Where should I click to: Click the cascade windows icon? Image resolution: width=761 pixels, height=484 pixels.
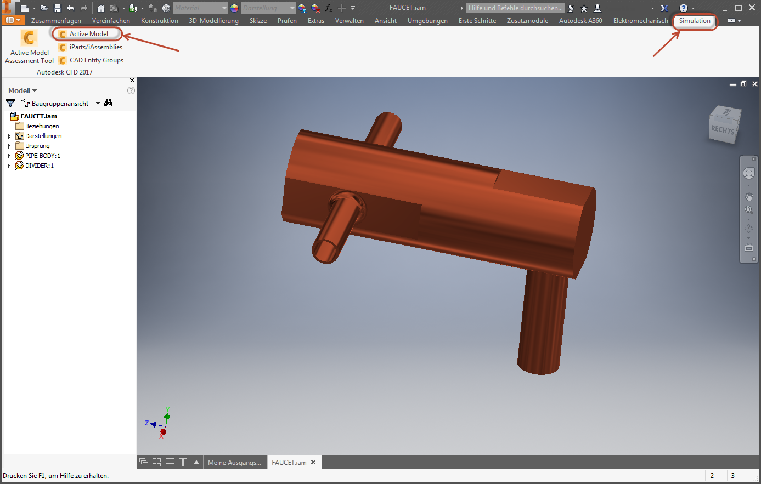(x=144, y=462)
